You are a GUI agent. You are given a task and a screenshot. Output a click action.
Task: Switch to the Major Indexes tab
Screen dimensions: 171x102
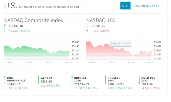tap(146, 6)
